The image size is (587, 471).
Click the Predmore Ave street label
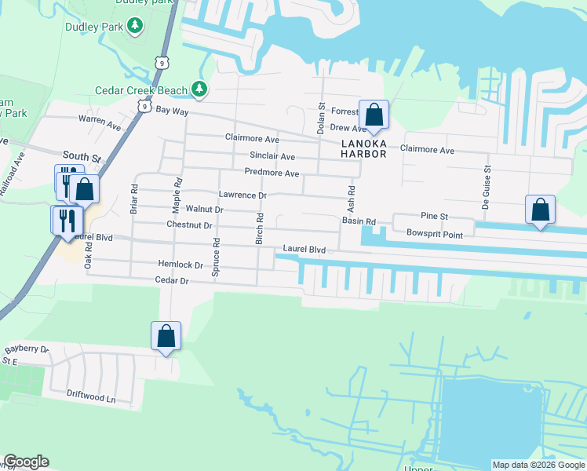272,173
